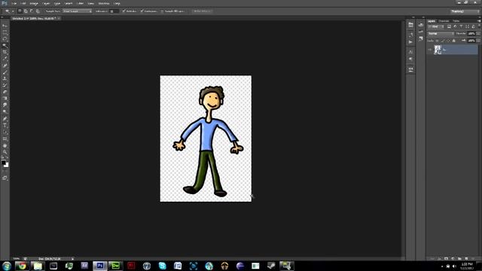Screen dimensions: 482x271
Task: Select the Lasso tool
Action: 5,38
